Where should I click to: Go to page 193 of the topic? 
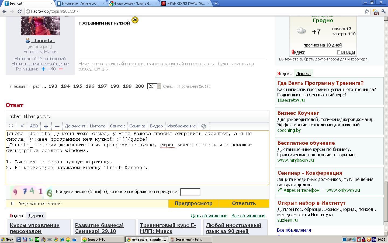click(x=53, y=86)
